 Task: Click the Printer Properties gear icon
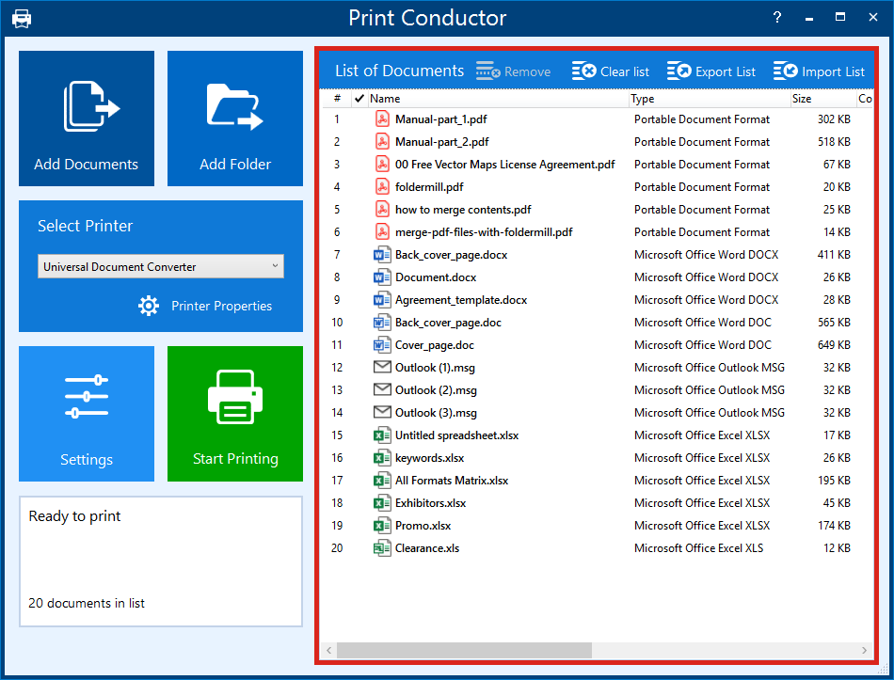click(x=149, y=306)
